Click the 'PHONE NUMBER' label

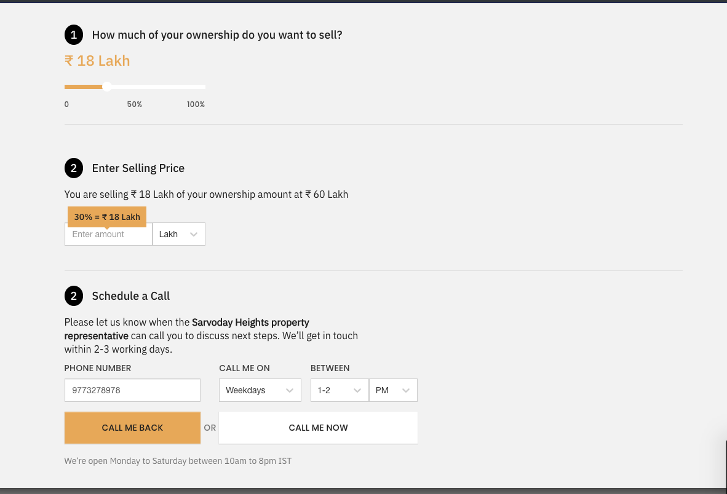pos(98,368)
